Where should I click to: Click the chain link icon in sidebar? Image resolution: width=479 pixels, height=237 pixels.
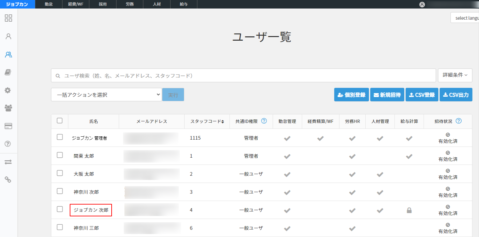[9, 179]
